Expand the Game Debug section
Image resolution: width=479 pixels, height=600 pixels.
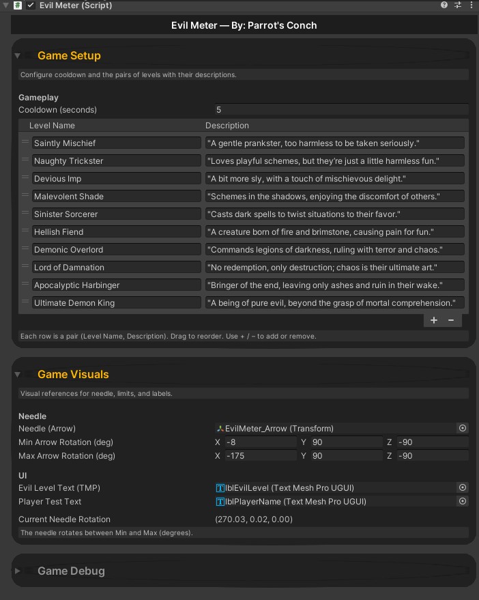click(x=18, y=571)
